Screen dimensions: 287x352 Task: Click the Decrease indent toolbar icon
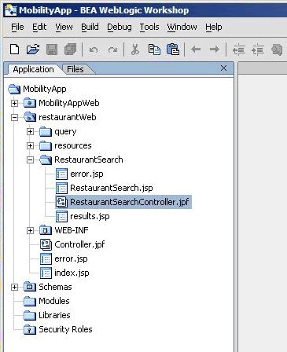tap(239, 49)
